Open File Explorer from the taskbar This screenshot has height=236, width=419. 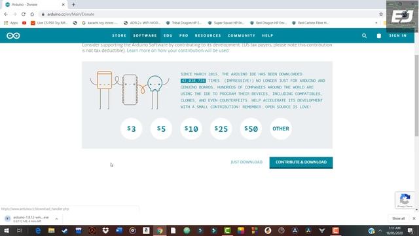coord(51,230)
